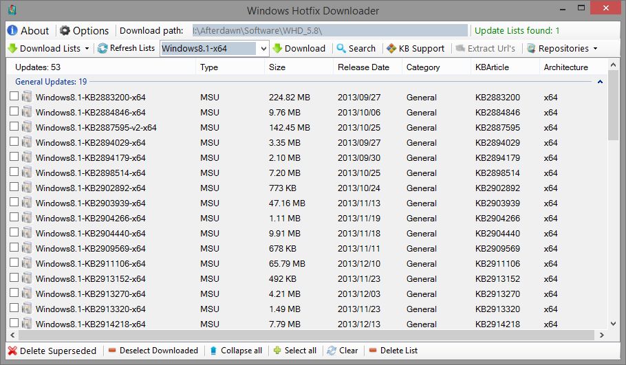626x365 pixels.
Task: Click horizontal scrollbar right arrow
Action: pyautogui.click(x=602, y=335)
